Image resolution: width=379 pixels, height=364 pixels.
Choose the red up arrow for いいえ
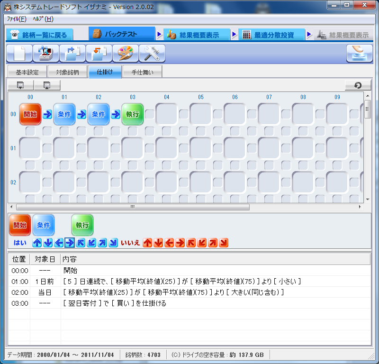pyautogui.click(x=147, y=243)
